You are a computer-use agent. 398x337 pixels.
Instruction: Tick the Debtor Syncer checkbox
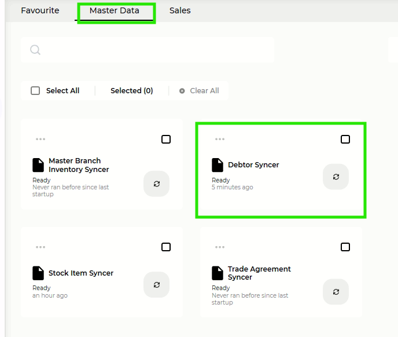pos(345,139)
